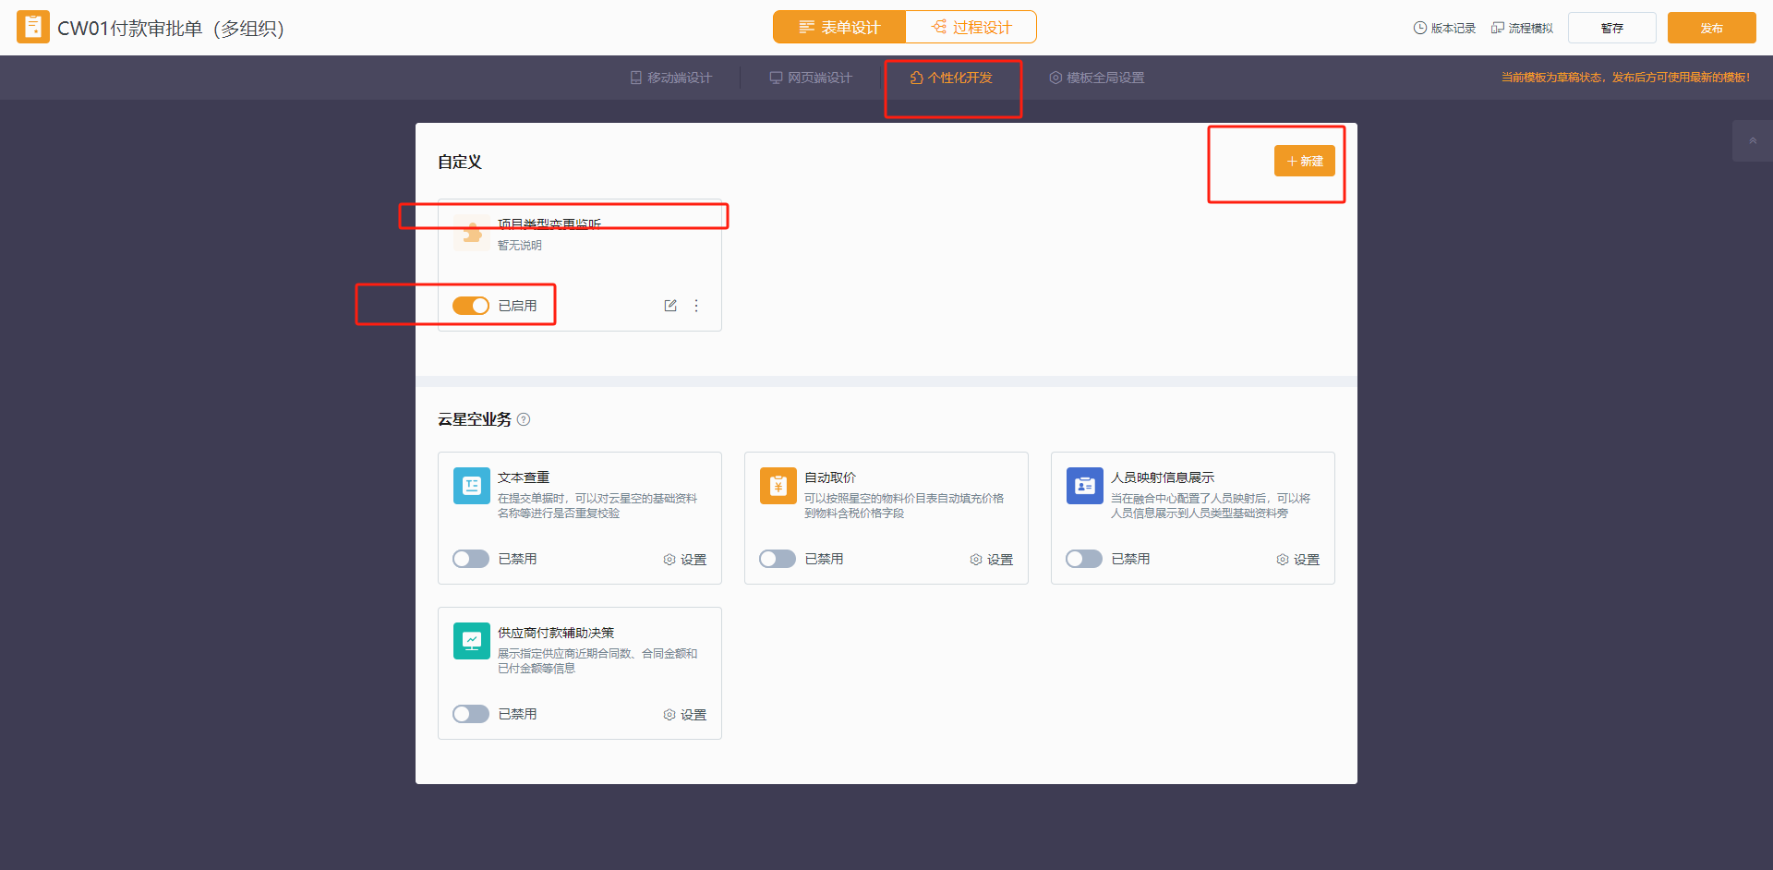Open 设置 for 供应商付款辅助决策

(684, 715)
